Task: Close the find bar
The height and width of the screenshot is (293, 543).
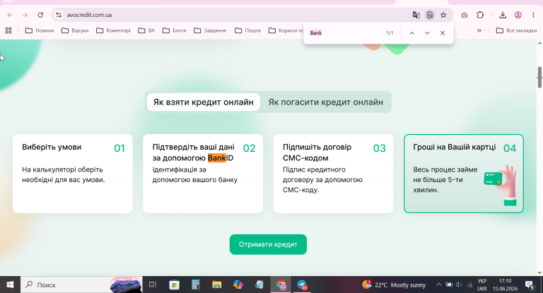Action: tap(442, 33)
